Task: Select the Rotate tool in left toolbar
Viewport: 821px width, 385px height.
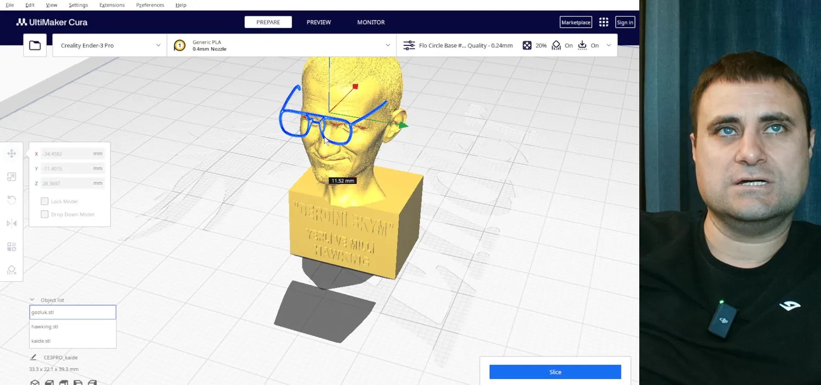Action: point(12,200)
